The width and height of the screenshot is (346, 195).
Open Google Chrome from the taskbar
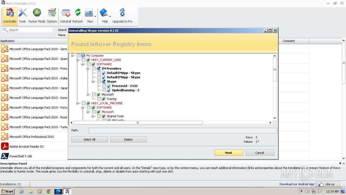pos(49,191)
